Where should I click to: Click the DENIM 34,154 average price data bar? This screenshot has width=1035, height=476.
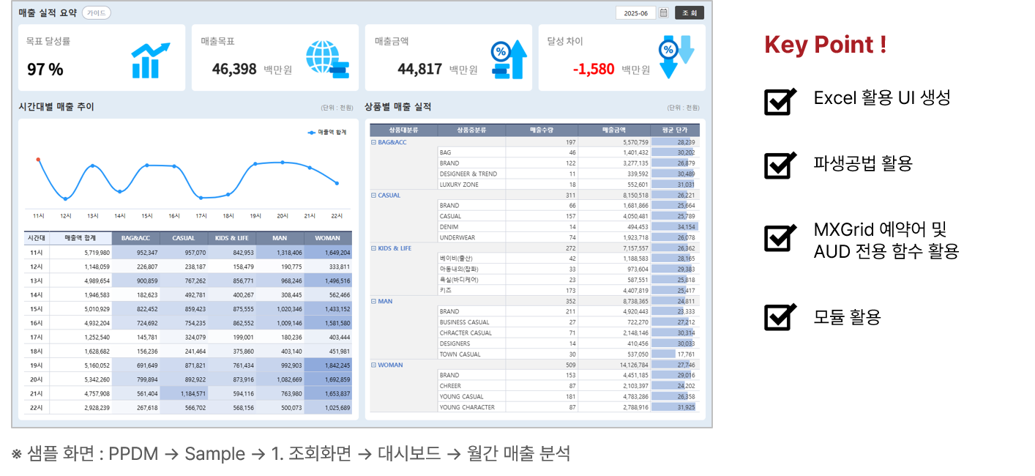click(674, 227)
